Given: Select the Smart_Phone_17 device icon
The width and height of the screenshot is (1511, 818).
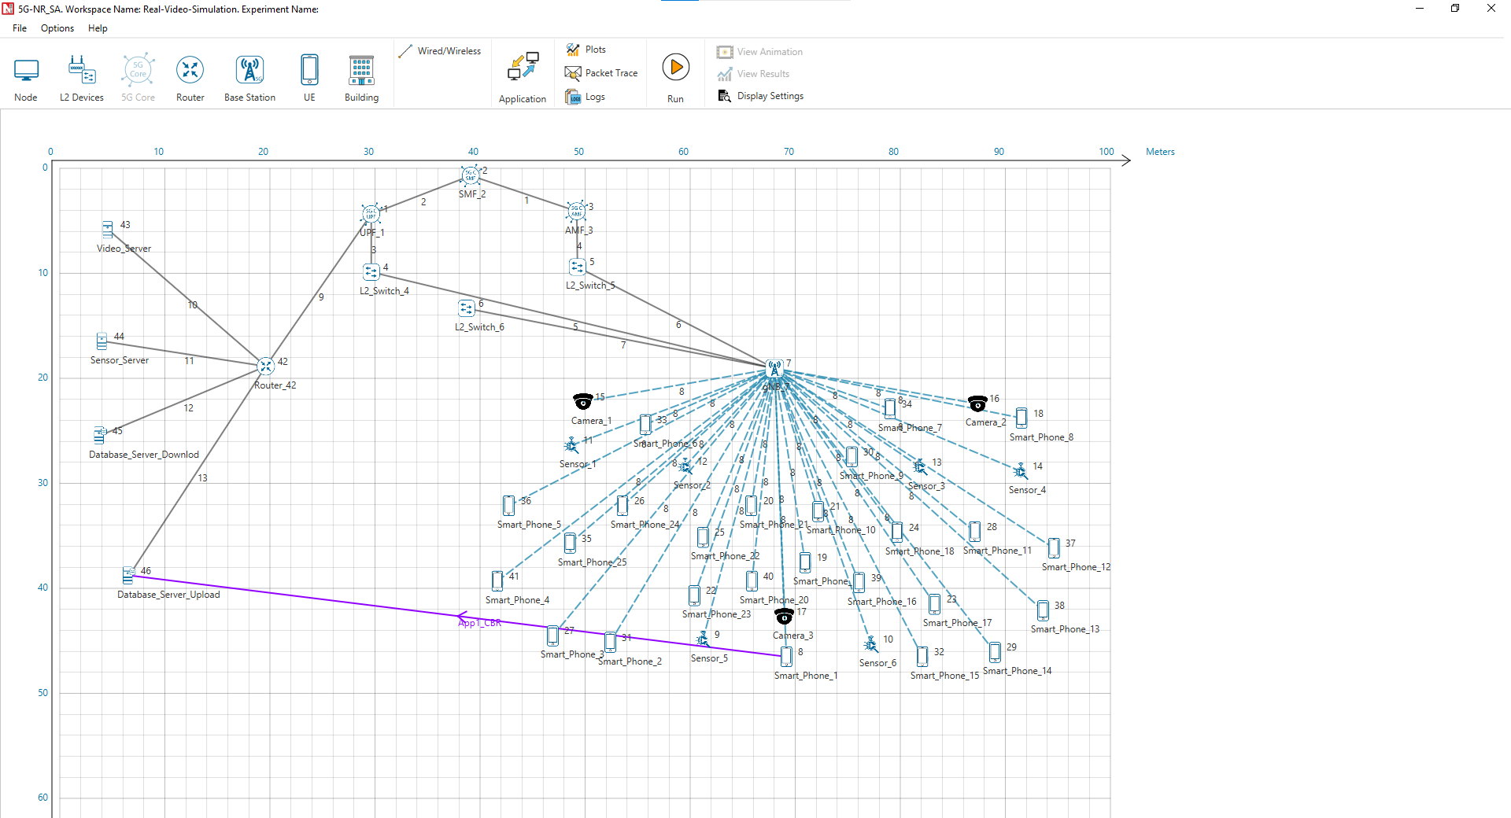Looking at the screenshot, I should click(x=935, y=604).
